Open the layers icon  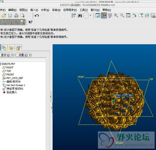(x=147, y=15)
